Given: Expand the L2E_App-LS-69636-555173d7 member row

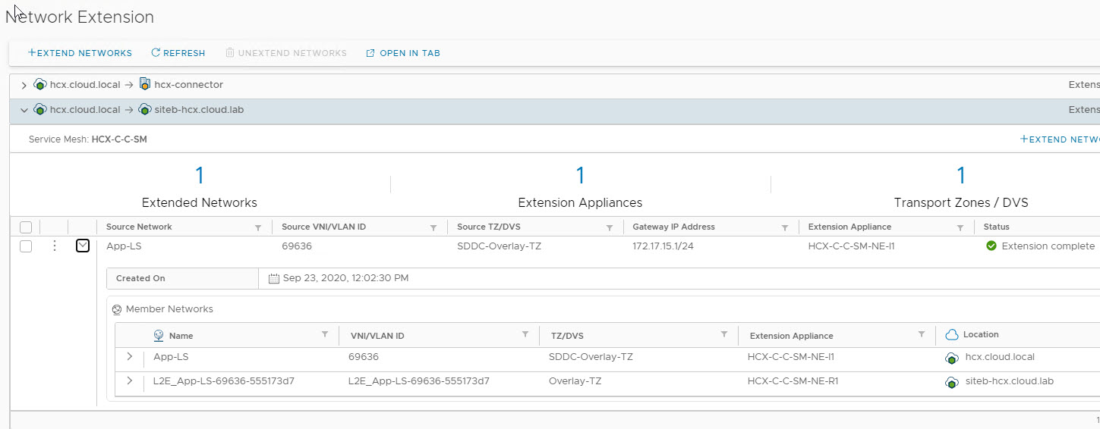Looking at the screenshot, I should (130, 381).
